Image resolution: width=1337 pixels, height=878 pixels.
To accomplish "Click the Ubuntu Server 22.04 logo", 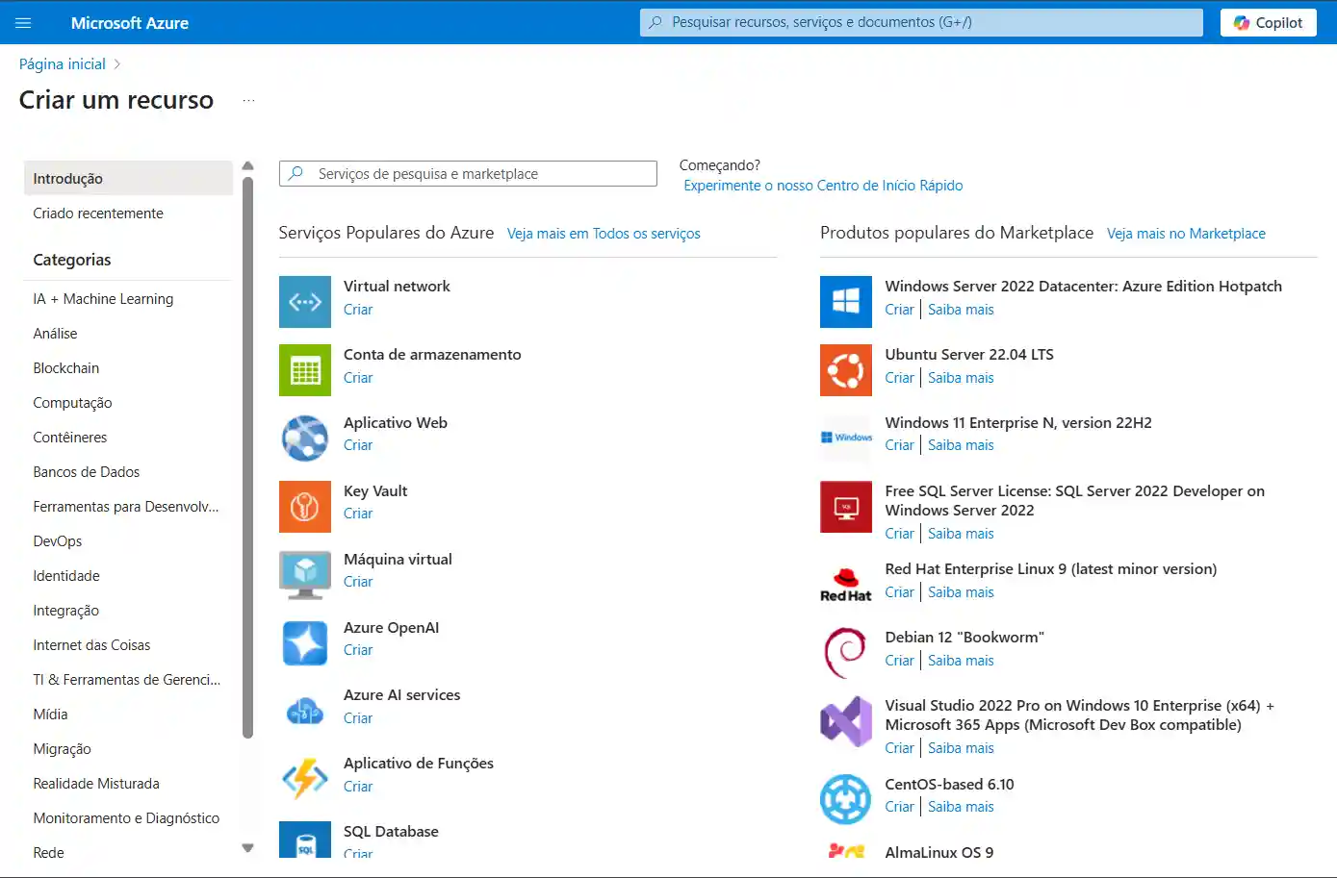I will [x=846, y=370].
